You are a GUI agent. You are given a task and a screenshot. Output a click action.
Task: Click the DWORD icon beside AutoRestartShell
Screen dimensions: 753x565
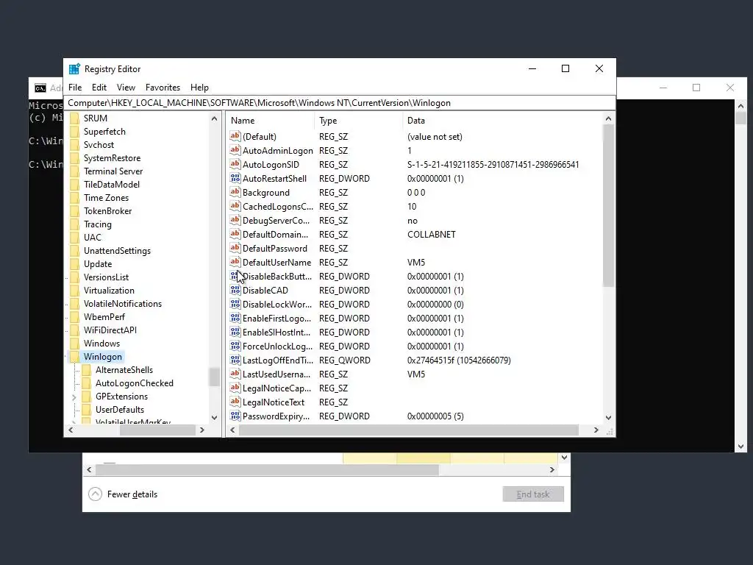tap(235, 178)
